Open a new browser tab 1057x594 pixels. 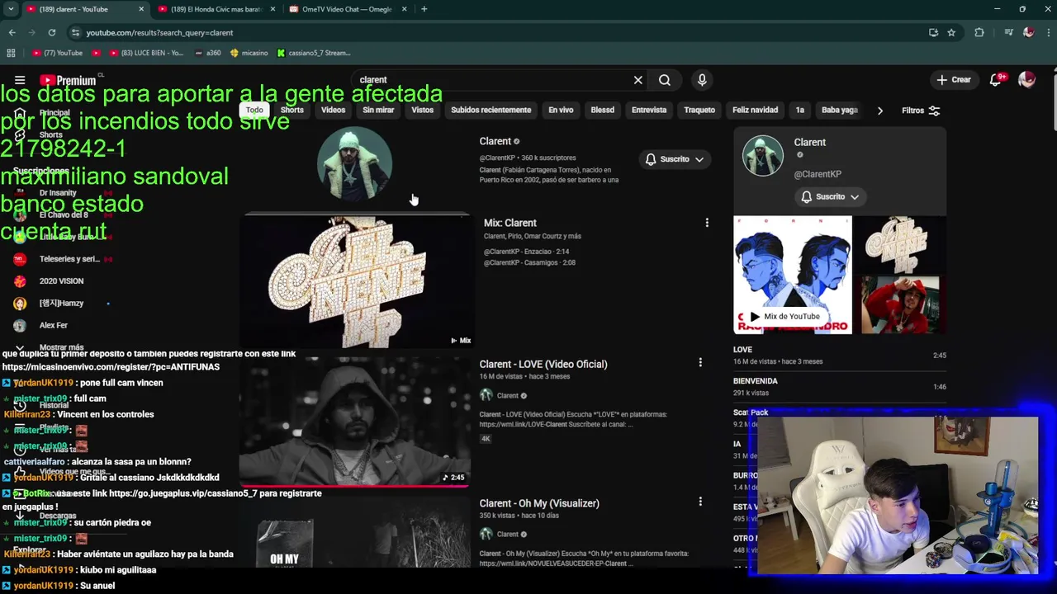(x=424, y=9)
